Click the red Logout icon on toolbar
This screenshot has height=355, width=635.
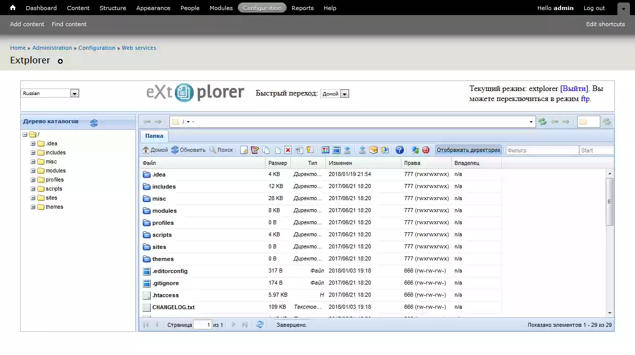pos(426,149)
